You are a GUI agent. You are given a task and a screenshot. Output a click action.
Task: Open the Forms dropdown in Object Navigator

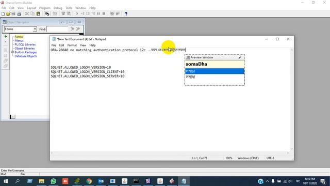pos(35,29)
